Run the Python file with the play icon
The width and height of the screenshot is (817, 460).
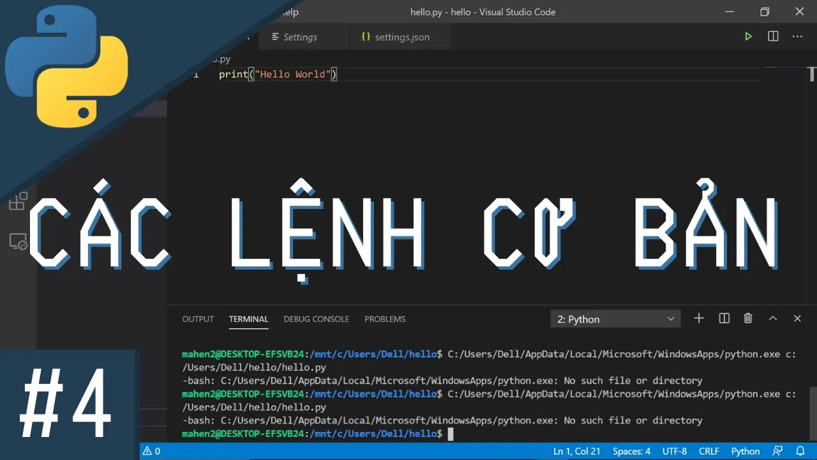coord(748,36)
